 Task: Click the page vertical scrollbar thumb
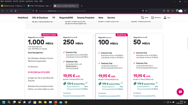[187, 43]
